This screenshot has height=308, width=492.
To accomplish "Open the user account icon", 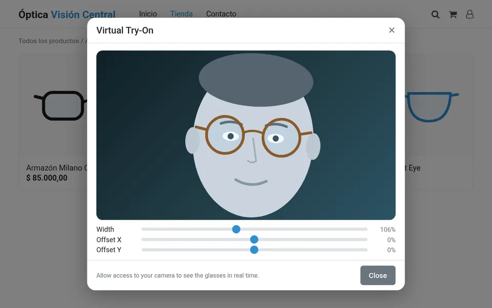I will pos(470,14).
